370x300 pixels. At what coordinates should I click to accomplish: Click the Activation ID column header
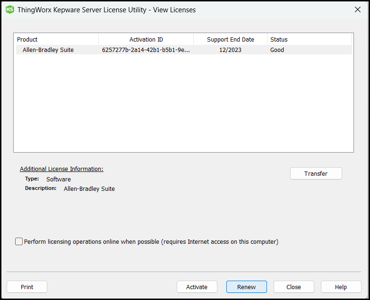click(x=146, y=39)
